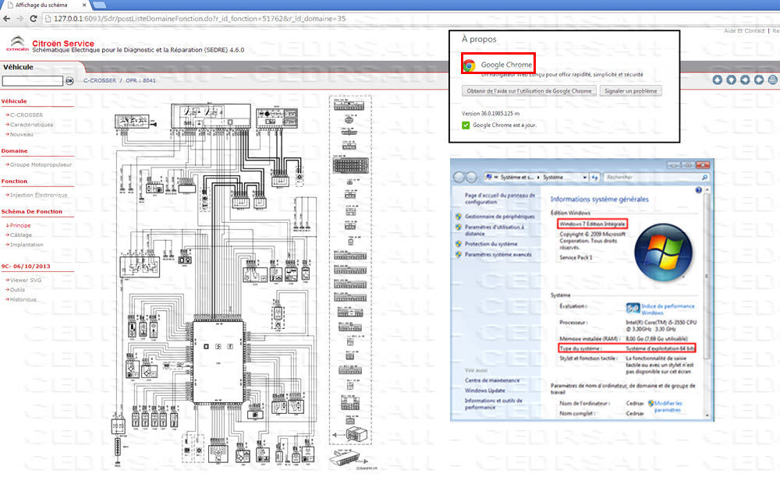
Task: Open the 'Windows Update' link
Action: 484,390
